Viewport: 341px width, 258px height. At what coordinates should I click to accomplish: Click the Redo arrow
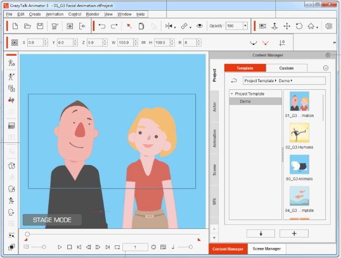click(x=114, y=27)
